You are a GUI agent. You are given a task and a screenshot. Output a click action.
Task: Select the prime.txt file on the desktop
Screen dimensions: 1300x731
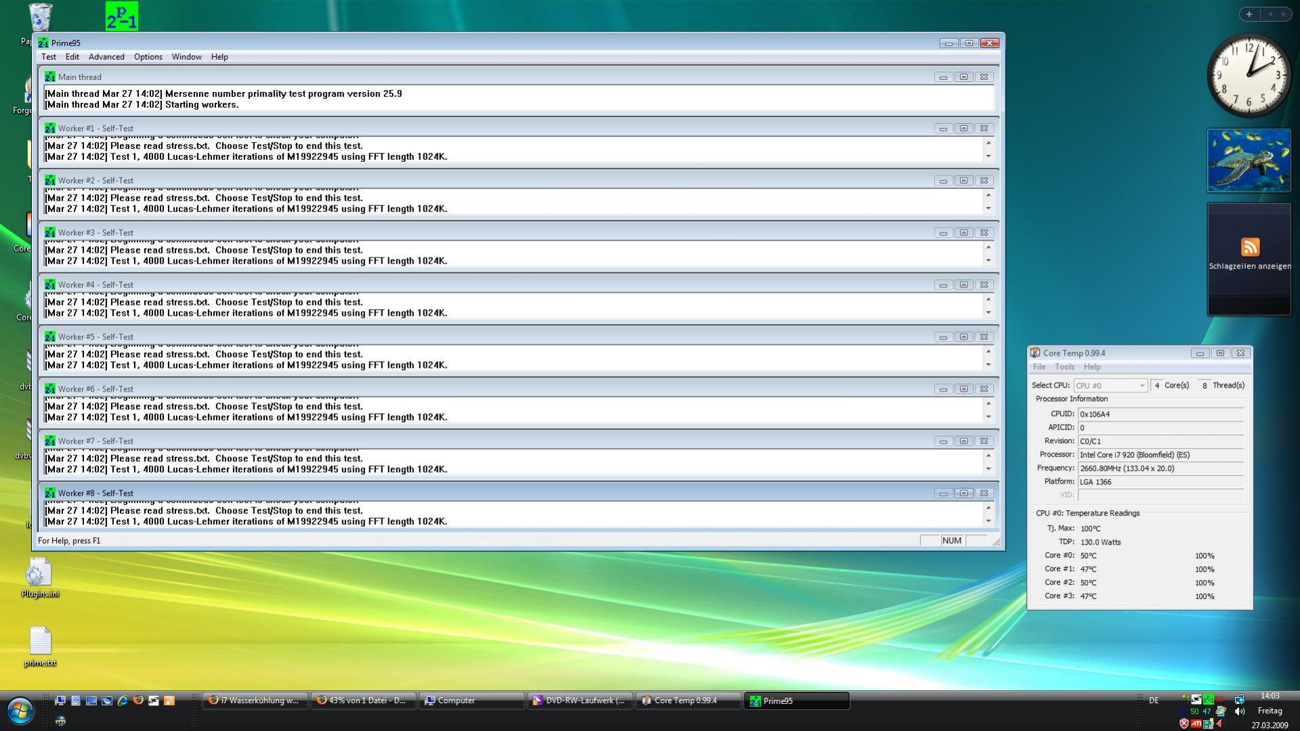[x=40, y=647]
